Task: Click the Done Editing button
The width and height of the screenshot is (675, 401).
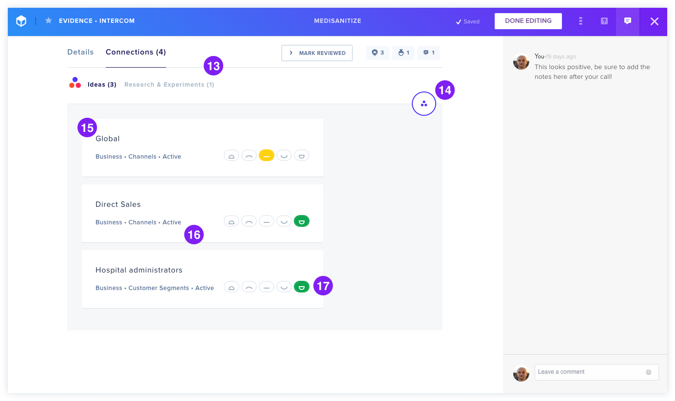Action: click(528, 21)
